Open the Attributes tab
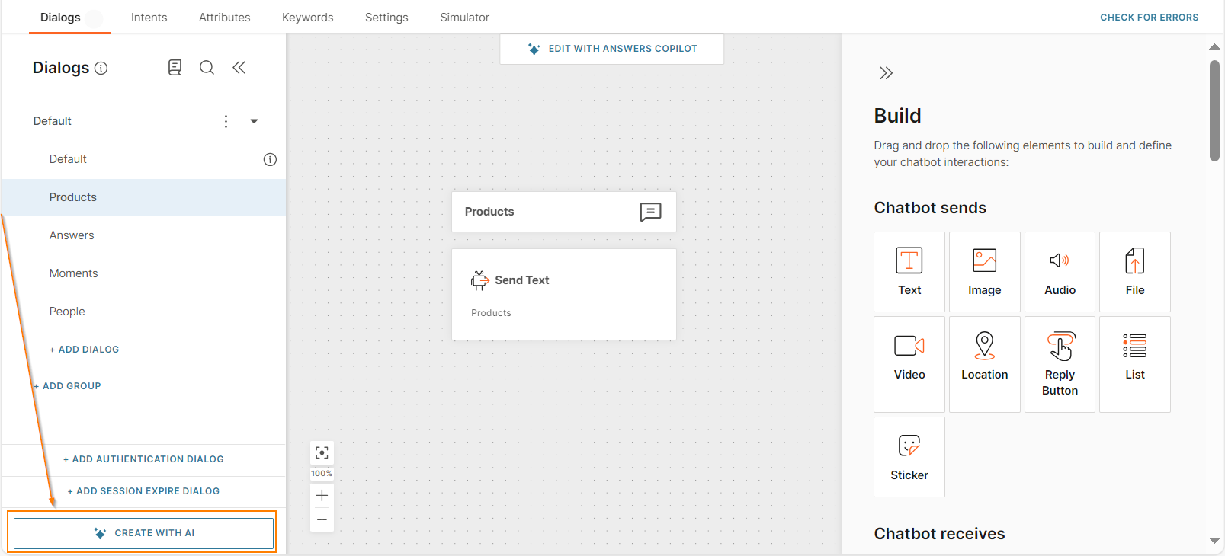 (224, 17)
